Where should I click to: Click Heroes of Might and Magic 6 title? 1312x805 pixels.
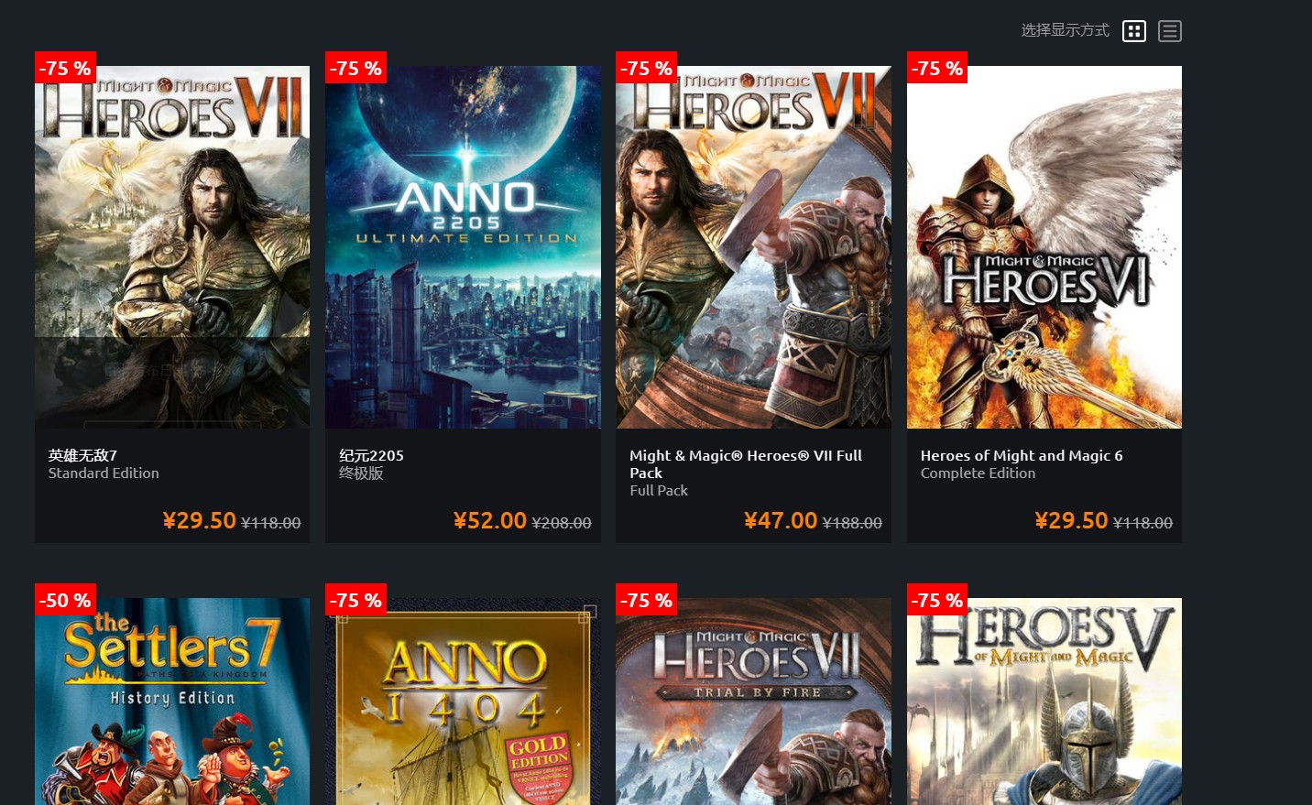[1022, 455]
